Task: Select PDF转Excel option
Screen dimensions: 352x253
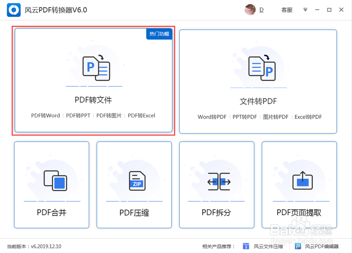Action: pos(142,116)
